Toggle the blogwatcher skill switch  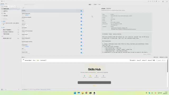tap(82, 46)
